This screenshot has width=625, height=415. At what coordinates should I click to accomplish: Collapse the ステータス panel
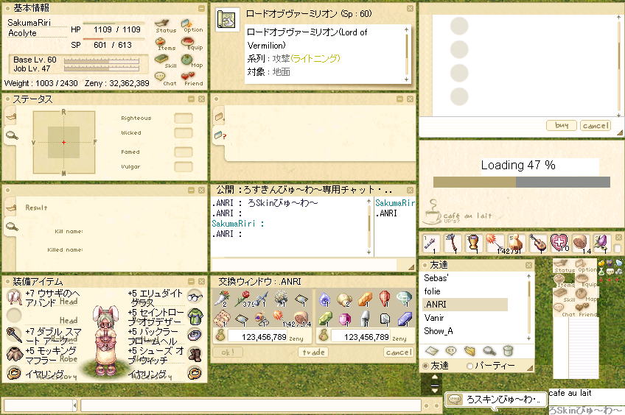(x=192, y=99)
